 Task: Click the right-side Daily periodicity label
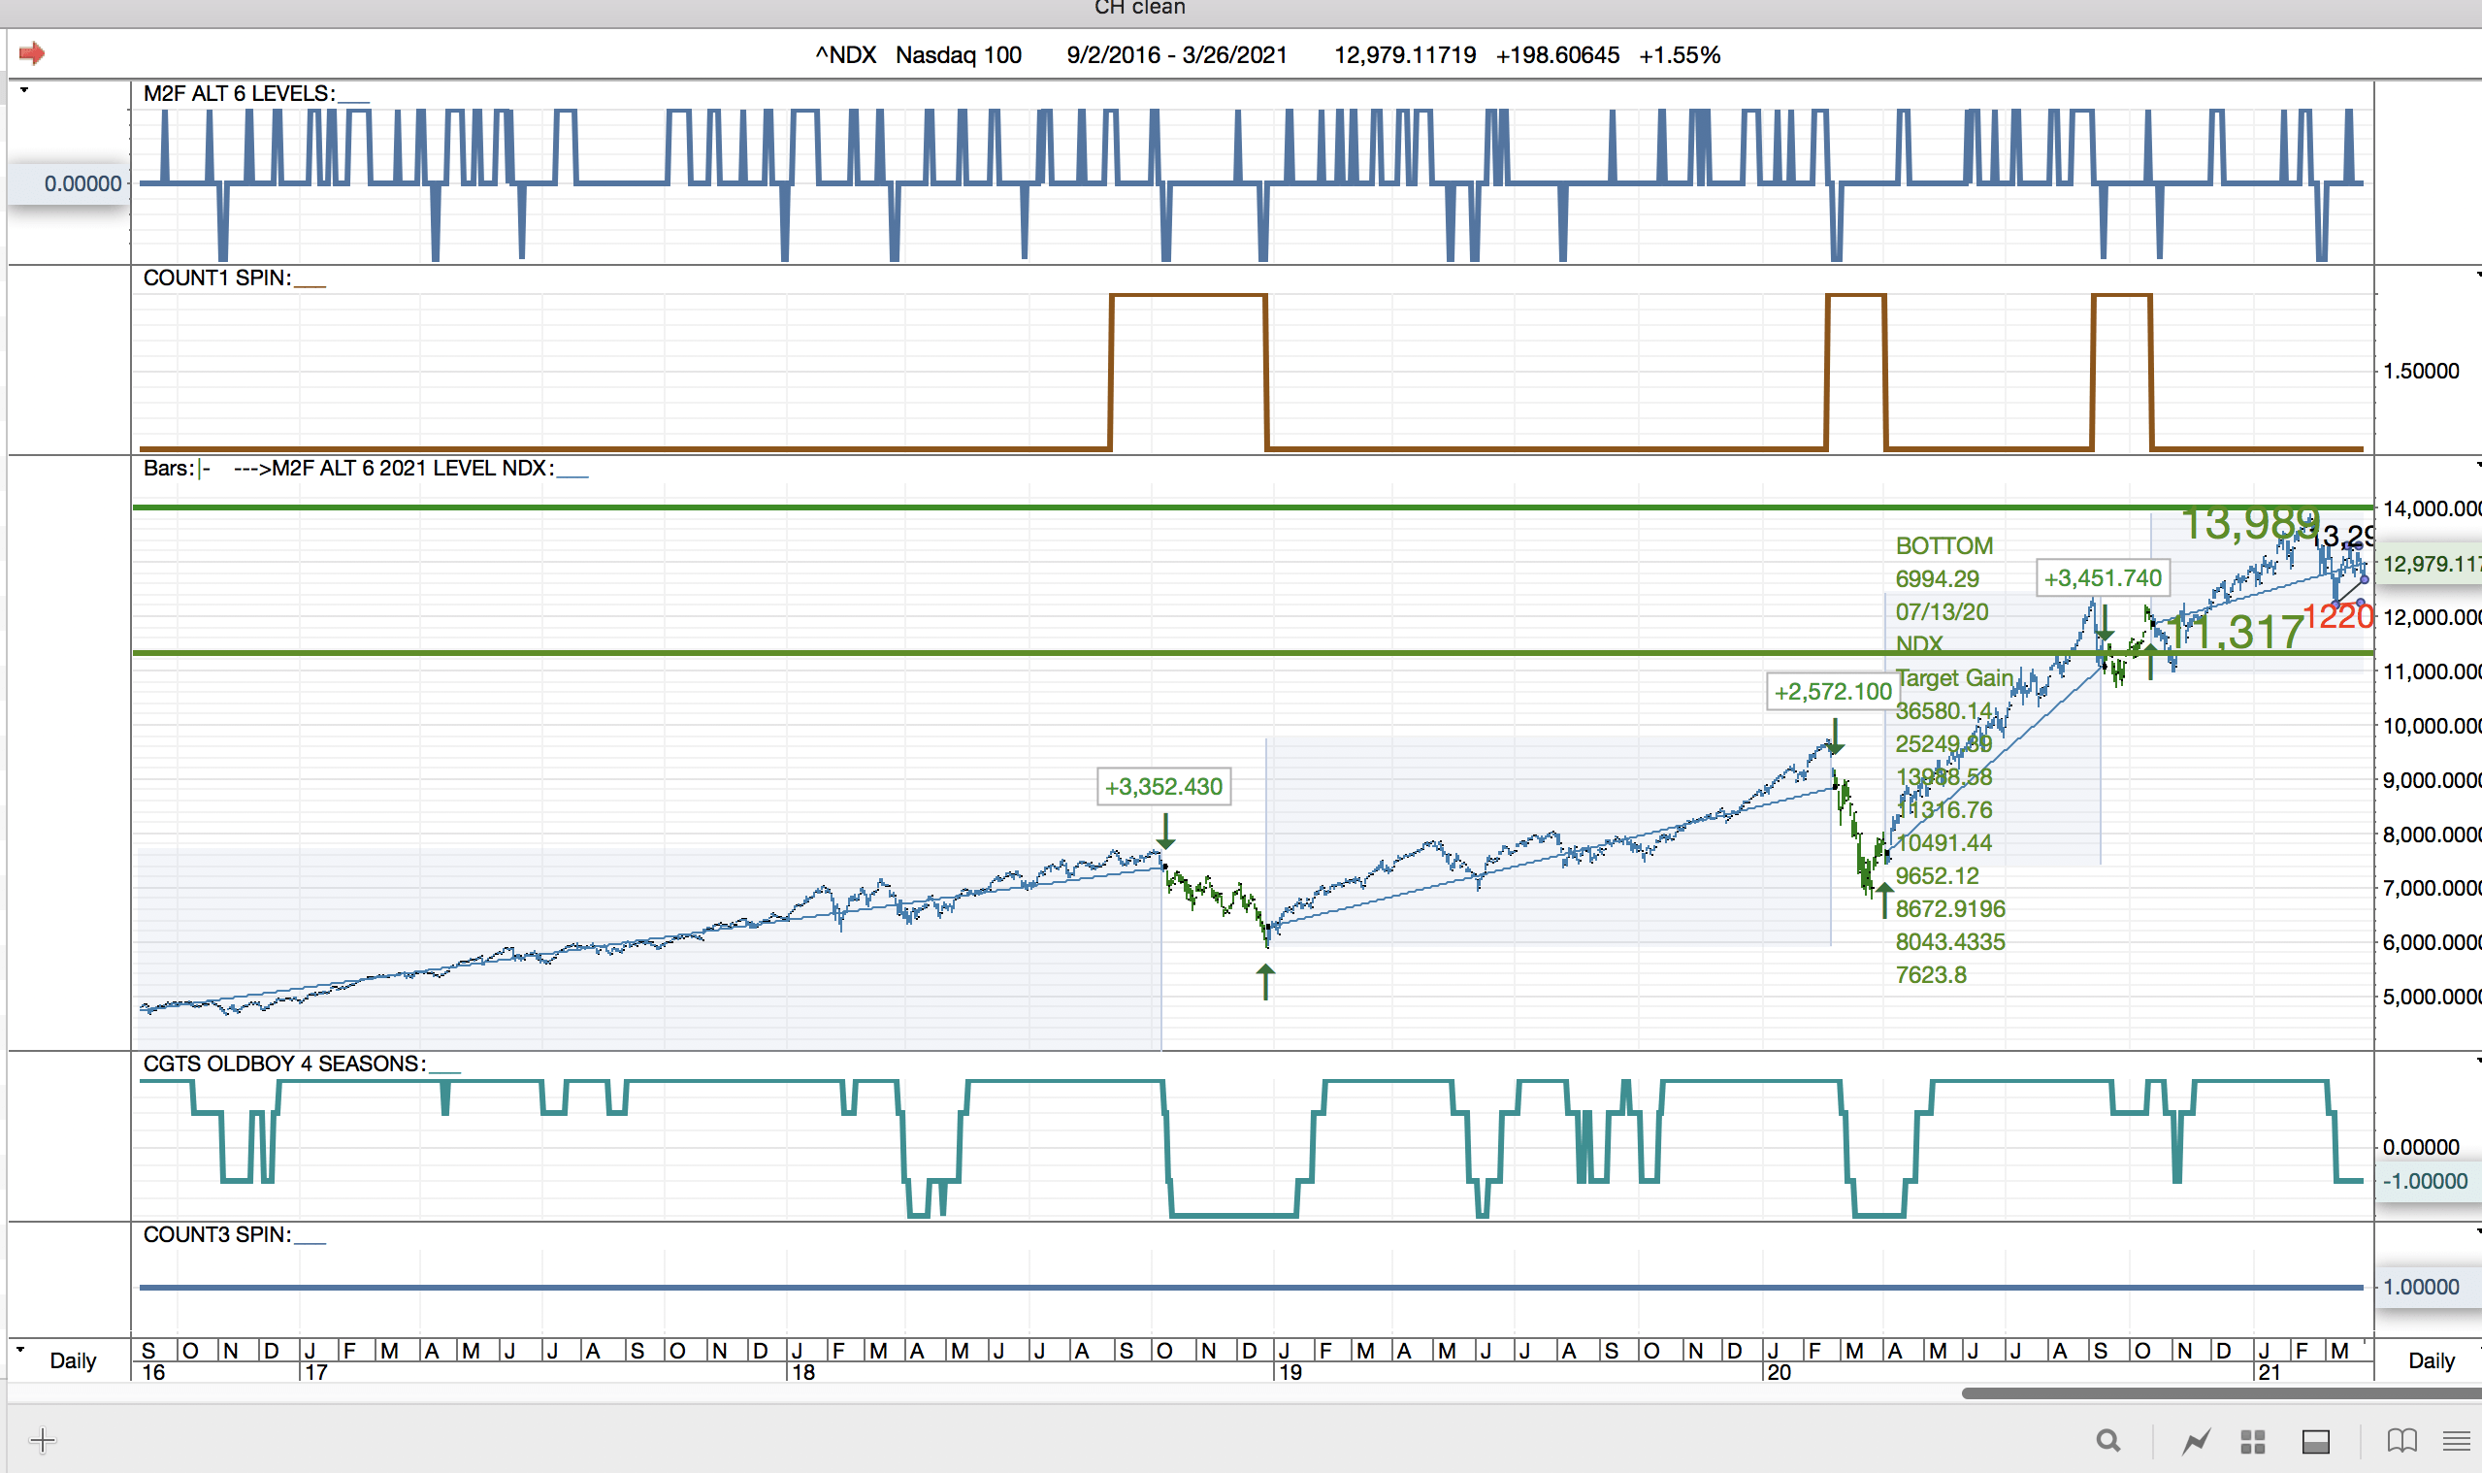click(x=2431, y=1360)
